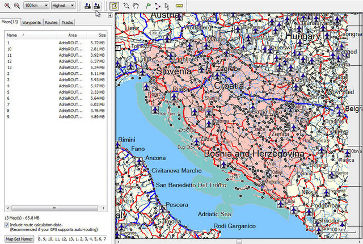Click the airport icon left of Cilipi
The height and width of the screenshot is (244, 363).
(x=281, y=204)
